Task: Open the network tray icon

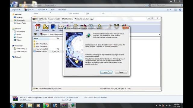Action: pyautogui.click(x=166, y=105)
